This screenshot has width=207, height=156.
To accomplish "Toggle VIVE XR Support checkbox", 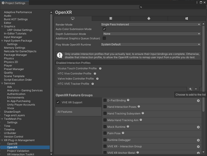I will coord(58,102).
